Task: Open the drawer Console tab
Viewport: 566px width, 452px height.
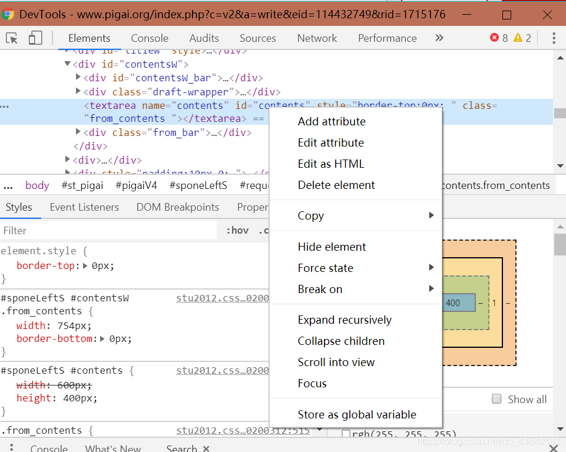Action: click(x=49, y=448)
